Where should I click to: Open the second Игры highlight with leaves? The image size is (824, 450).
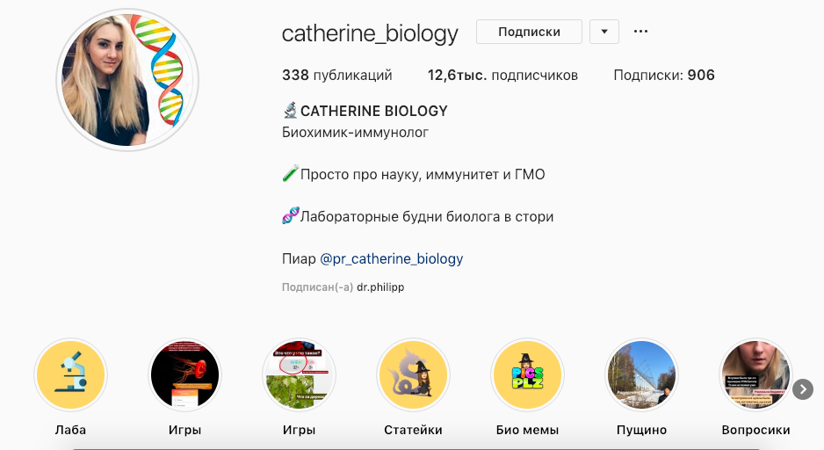click(299, 374)
